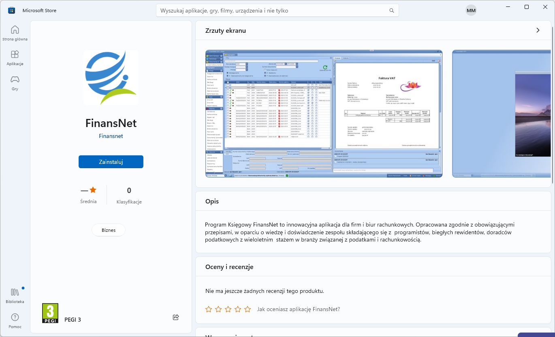Viewport: 555px width, 337px height.
Task: Click the Zrzuty ekranu heading
Action: click(226, 31)
